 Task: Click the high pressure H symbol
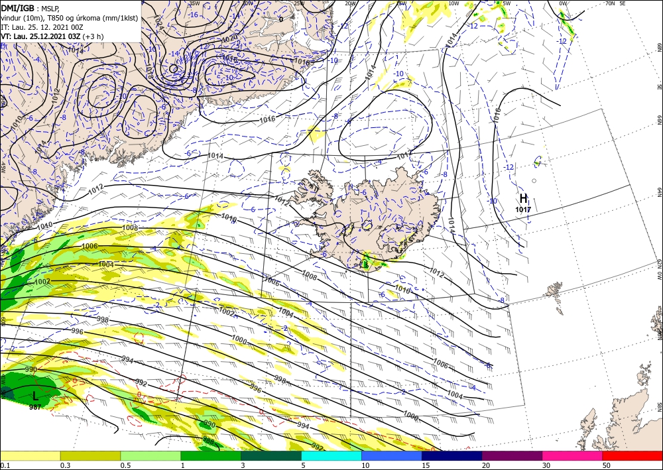[524, 198]
